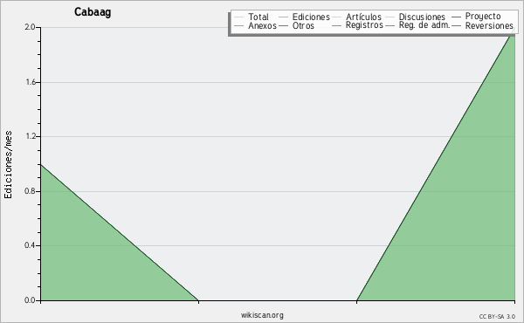524x323 pixels.
Task: Click the 1.6 y-axis value
Action: [x=30, y=82]
